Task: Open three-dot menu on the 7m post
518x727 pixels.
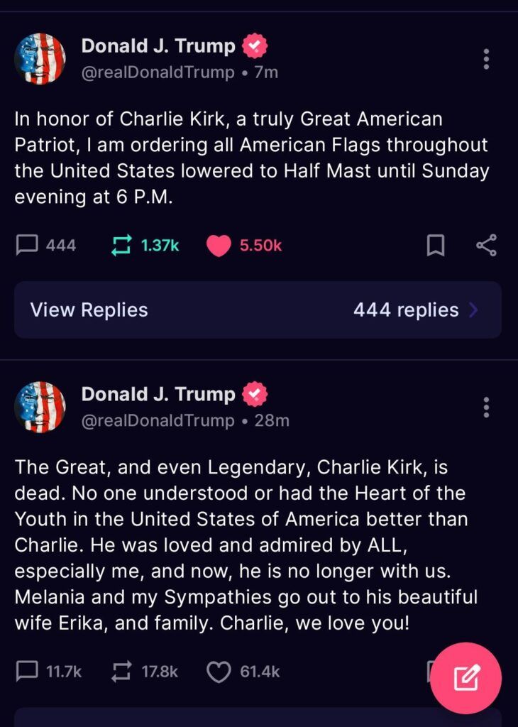Action: coord(486,59)
